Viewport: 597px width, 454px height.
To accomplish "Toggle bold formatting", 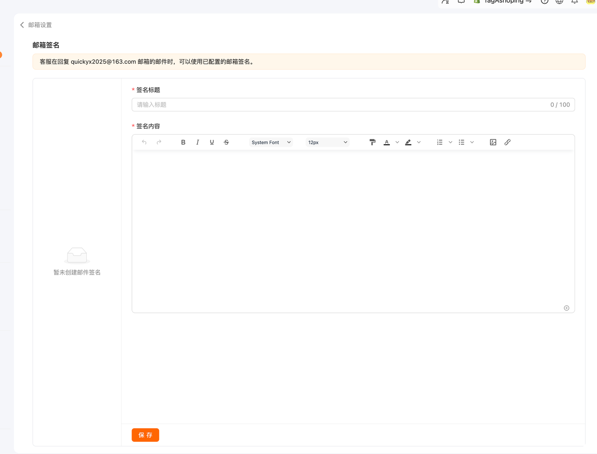I will (x=183, y=142).
